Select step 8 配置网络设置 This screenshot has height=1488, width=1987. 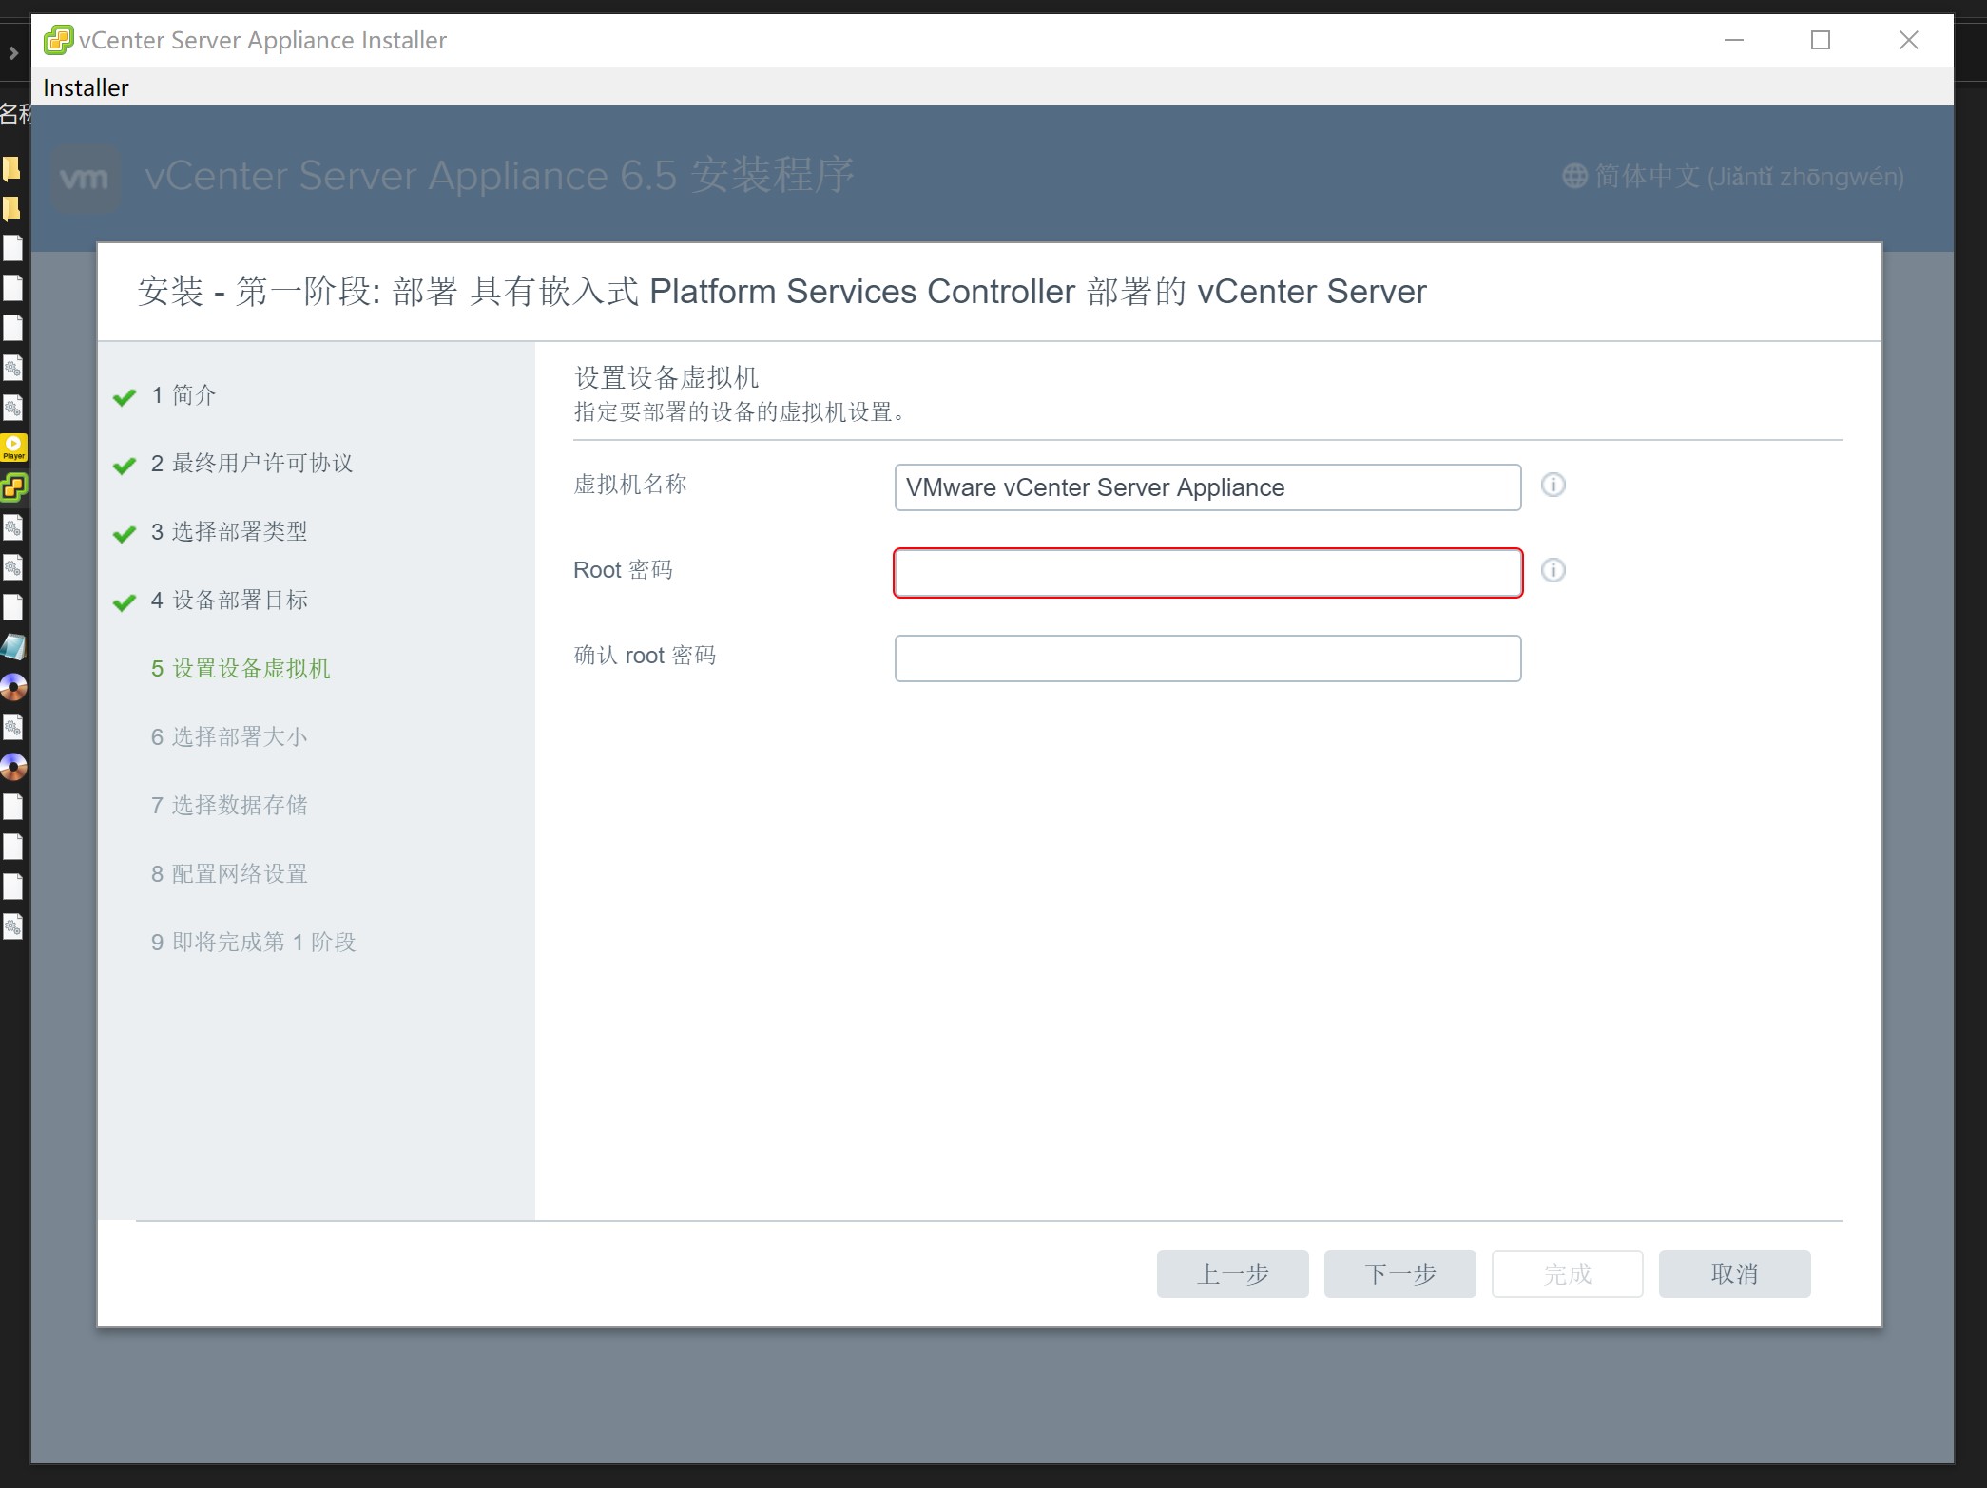[x=229, y=874]
